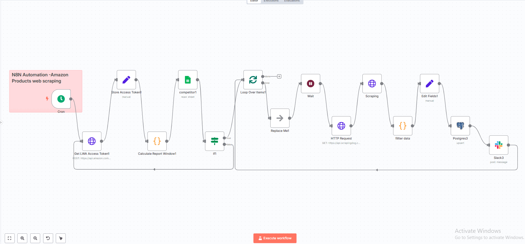Open the Calculate Report Window1 code node
The image size is (525, 244).
(157, 141)
